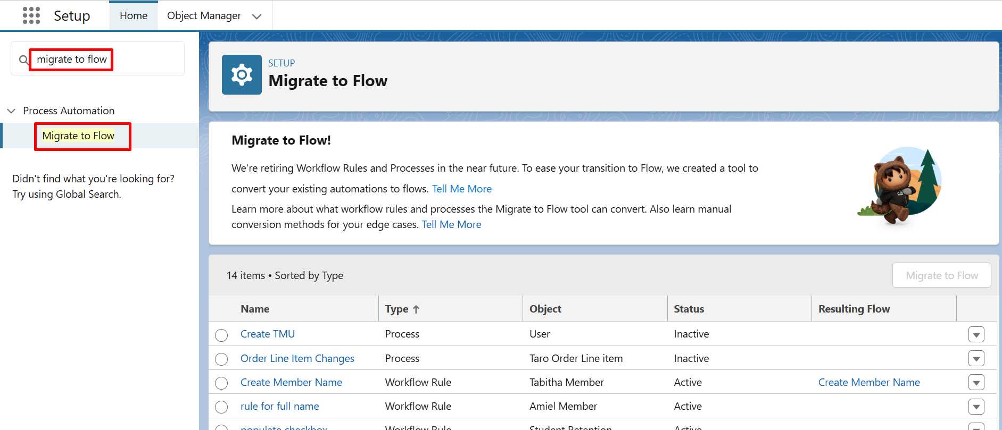Screen dimensions: 1002x430
Task: Click the Process Automation tree label
Action: (x=69, y=111)
